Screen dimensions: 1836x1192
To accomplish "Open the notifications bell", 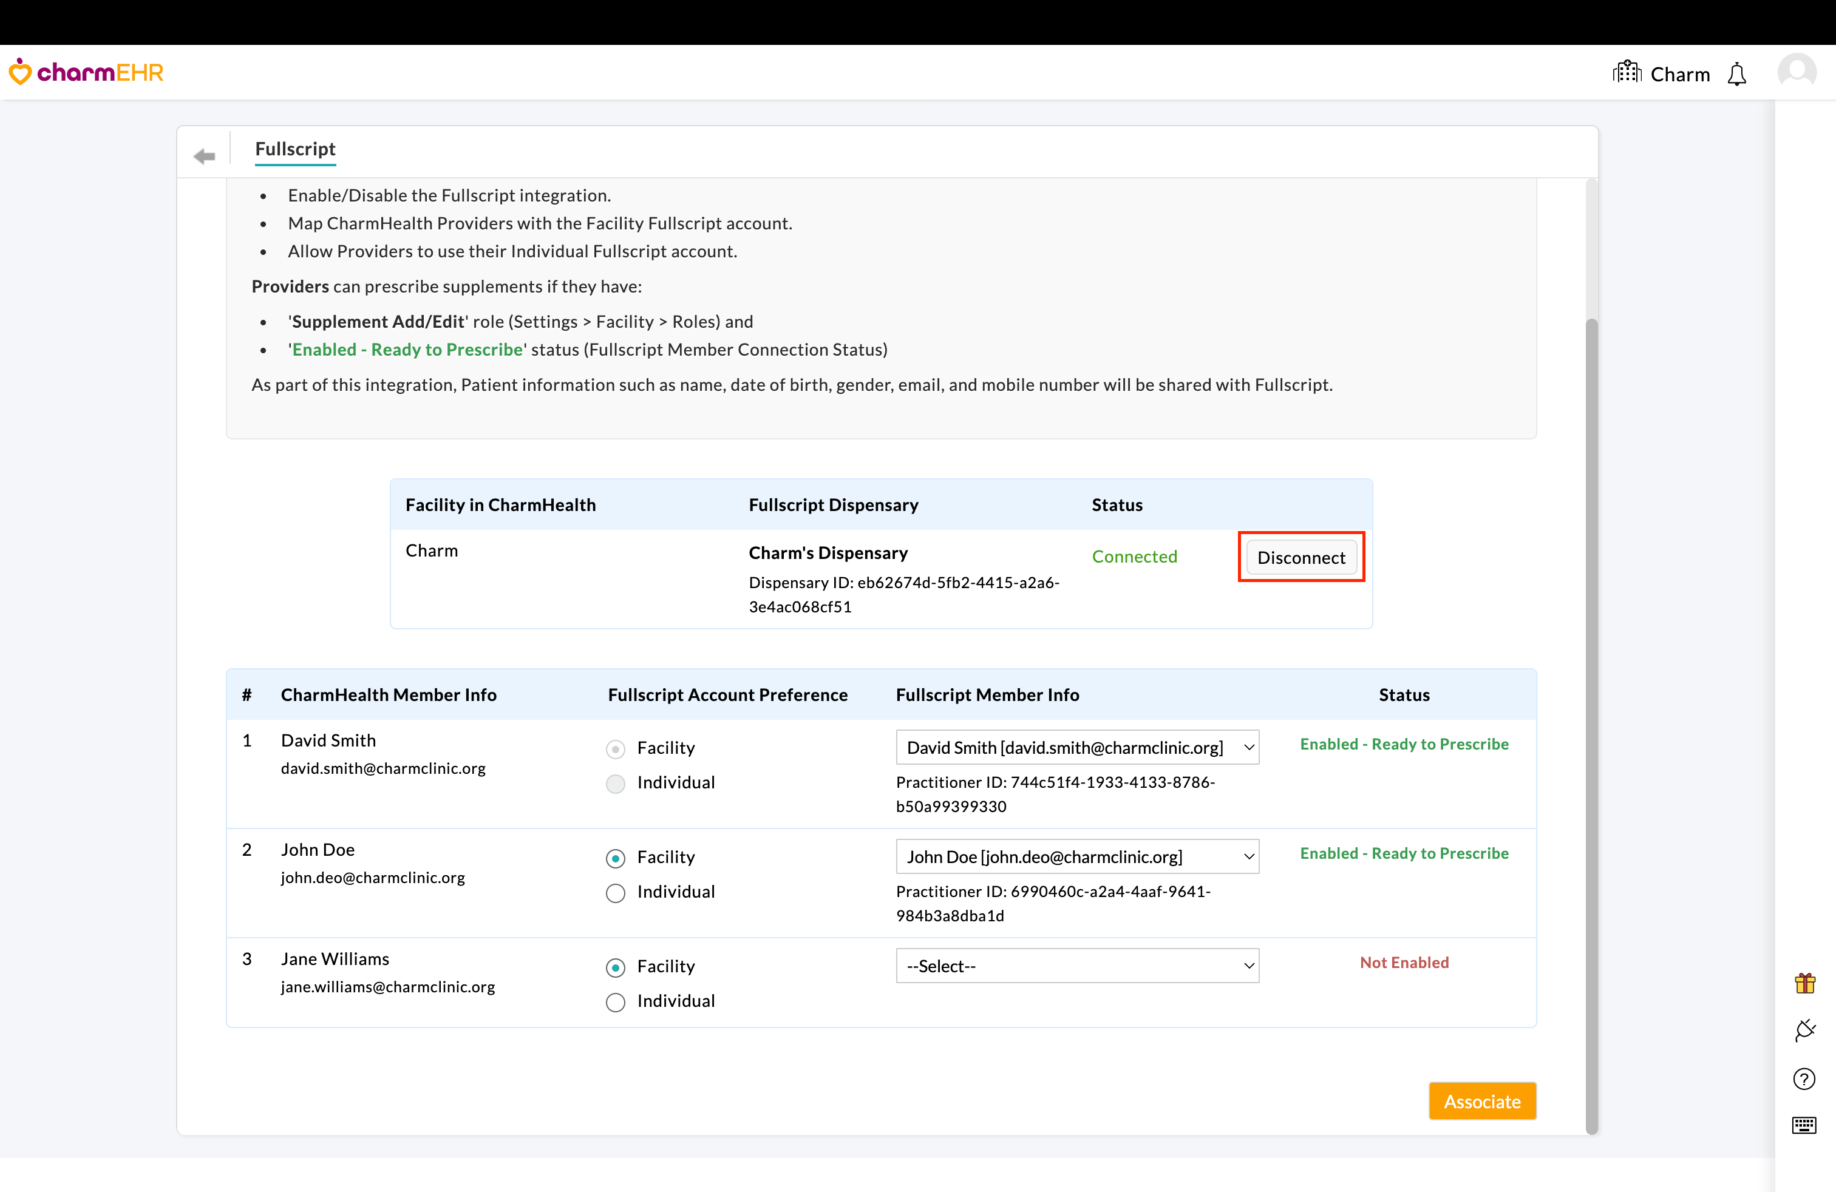I will tap(1736, 75).
